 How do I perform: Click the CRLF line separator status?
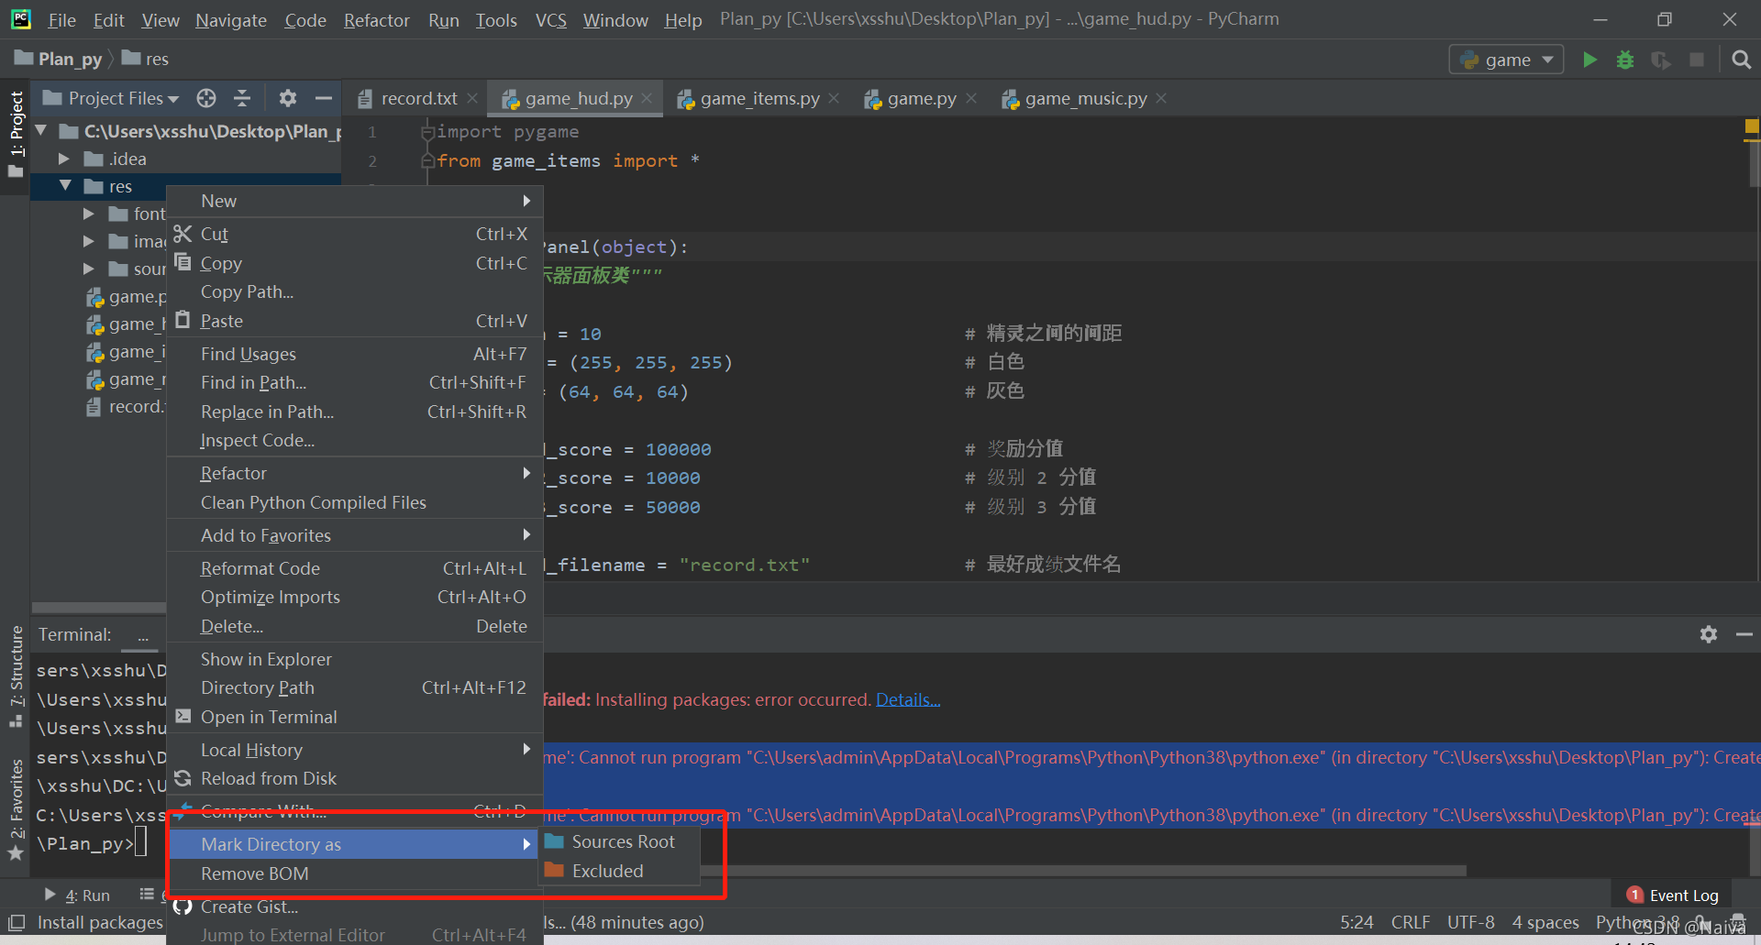click(1410, 922)
